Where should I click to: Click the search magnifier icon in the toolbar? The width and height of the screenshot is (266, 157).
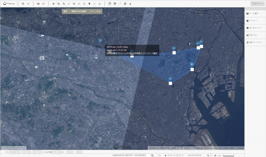pos(23,4)
